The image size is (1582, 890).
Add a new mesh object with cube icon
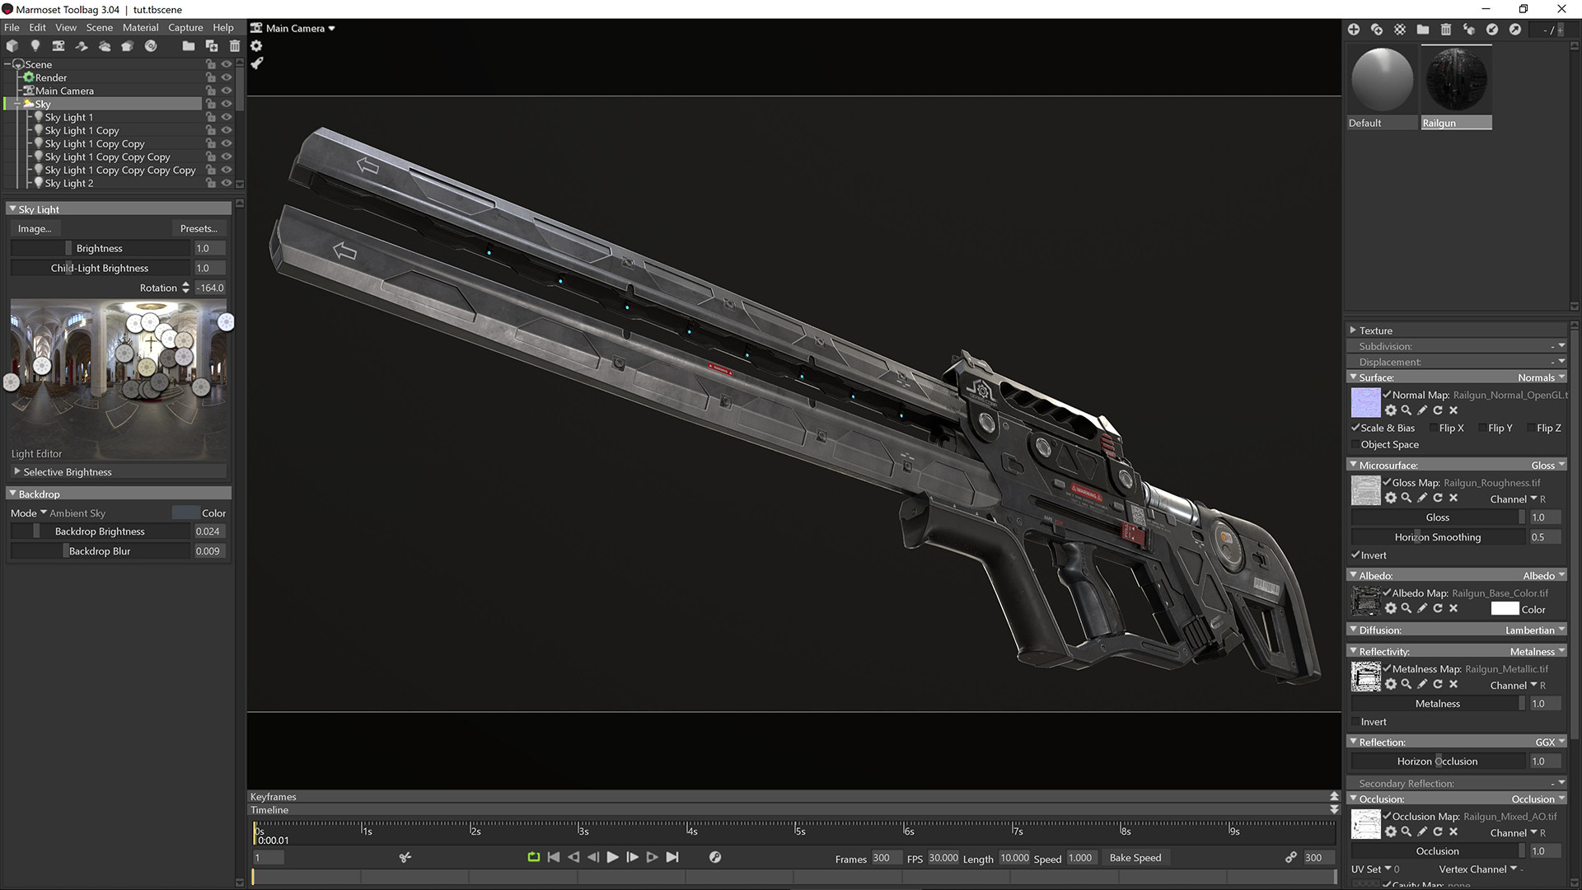click(12, 46)
